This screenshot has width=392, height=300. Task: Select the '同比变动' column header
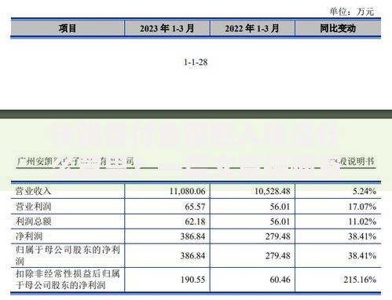pyautogui.click(x=338, y=28)
